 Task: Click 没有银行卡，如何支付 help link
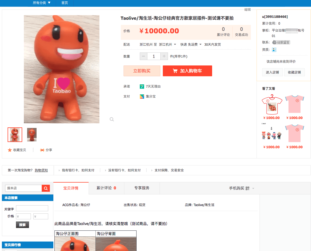click(124, 170)
